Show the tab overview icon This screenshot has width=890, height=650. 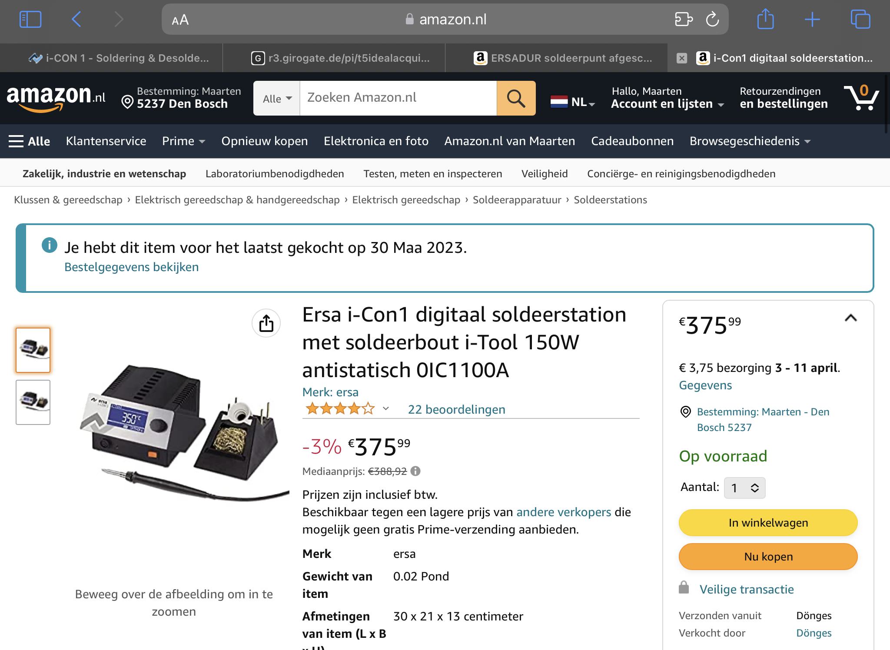pos(860,20)
